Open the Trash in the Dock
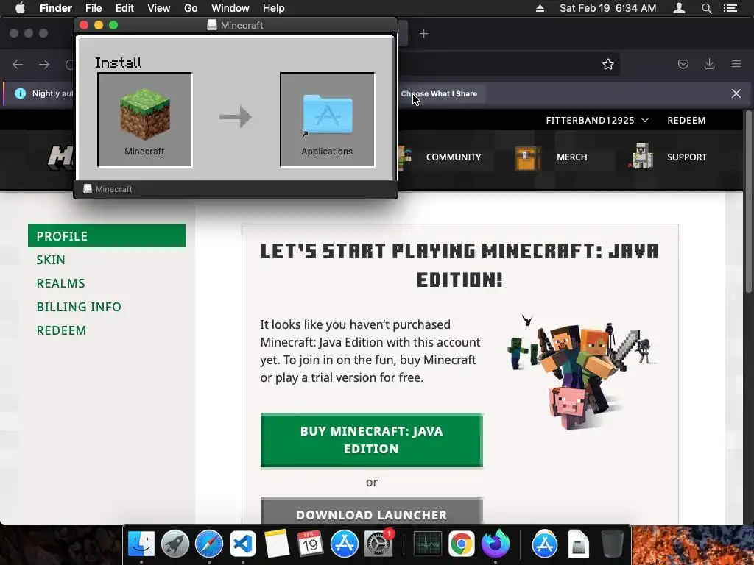The height and width of the screenshot is (565, 754). (x=612, y=544)
